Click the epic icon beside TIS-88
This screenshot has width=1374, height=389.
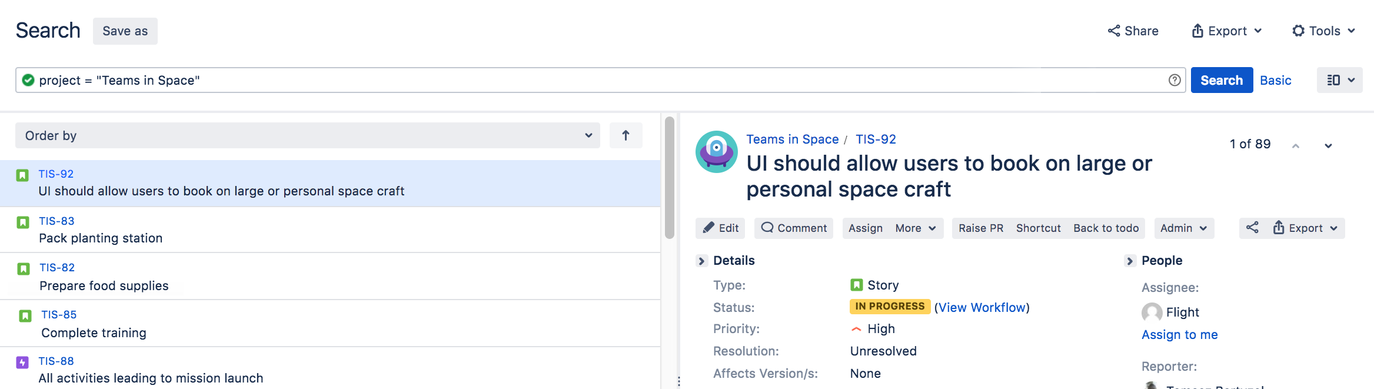(22, 363)
